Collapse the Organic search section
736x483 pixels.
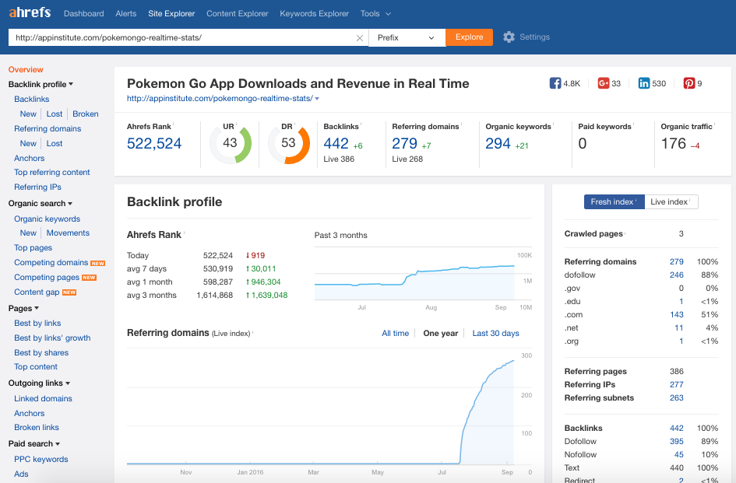pos(40,204)
